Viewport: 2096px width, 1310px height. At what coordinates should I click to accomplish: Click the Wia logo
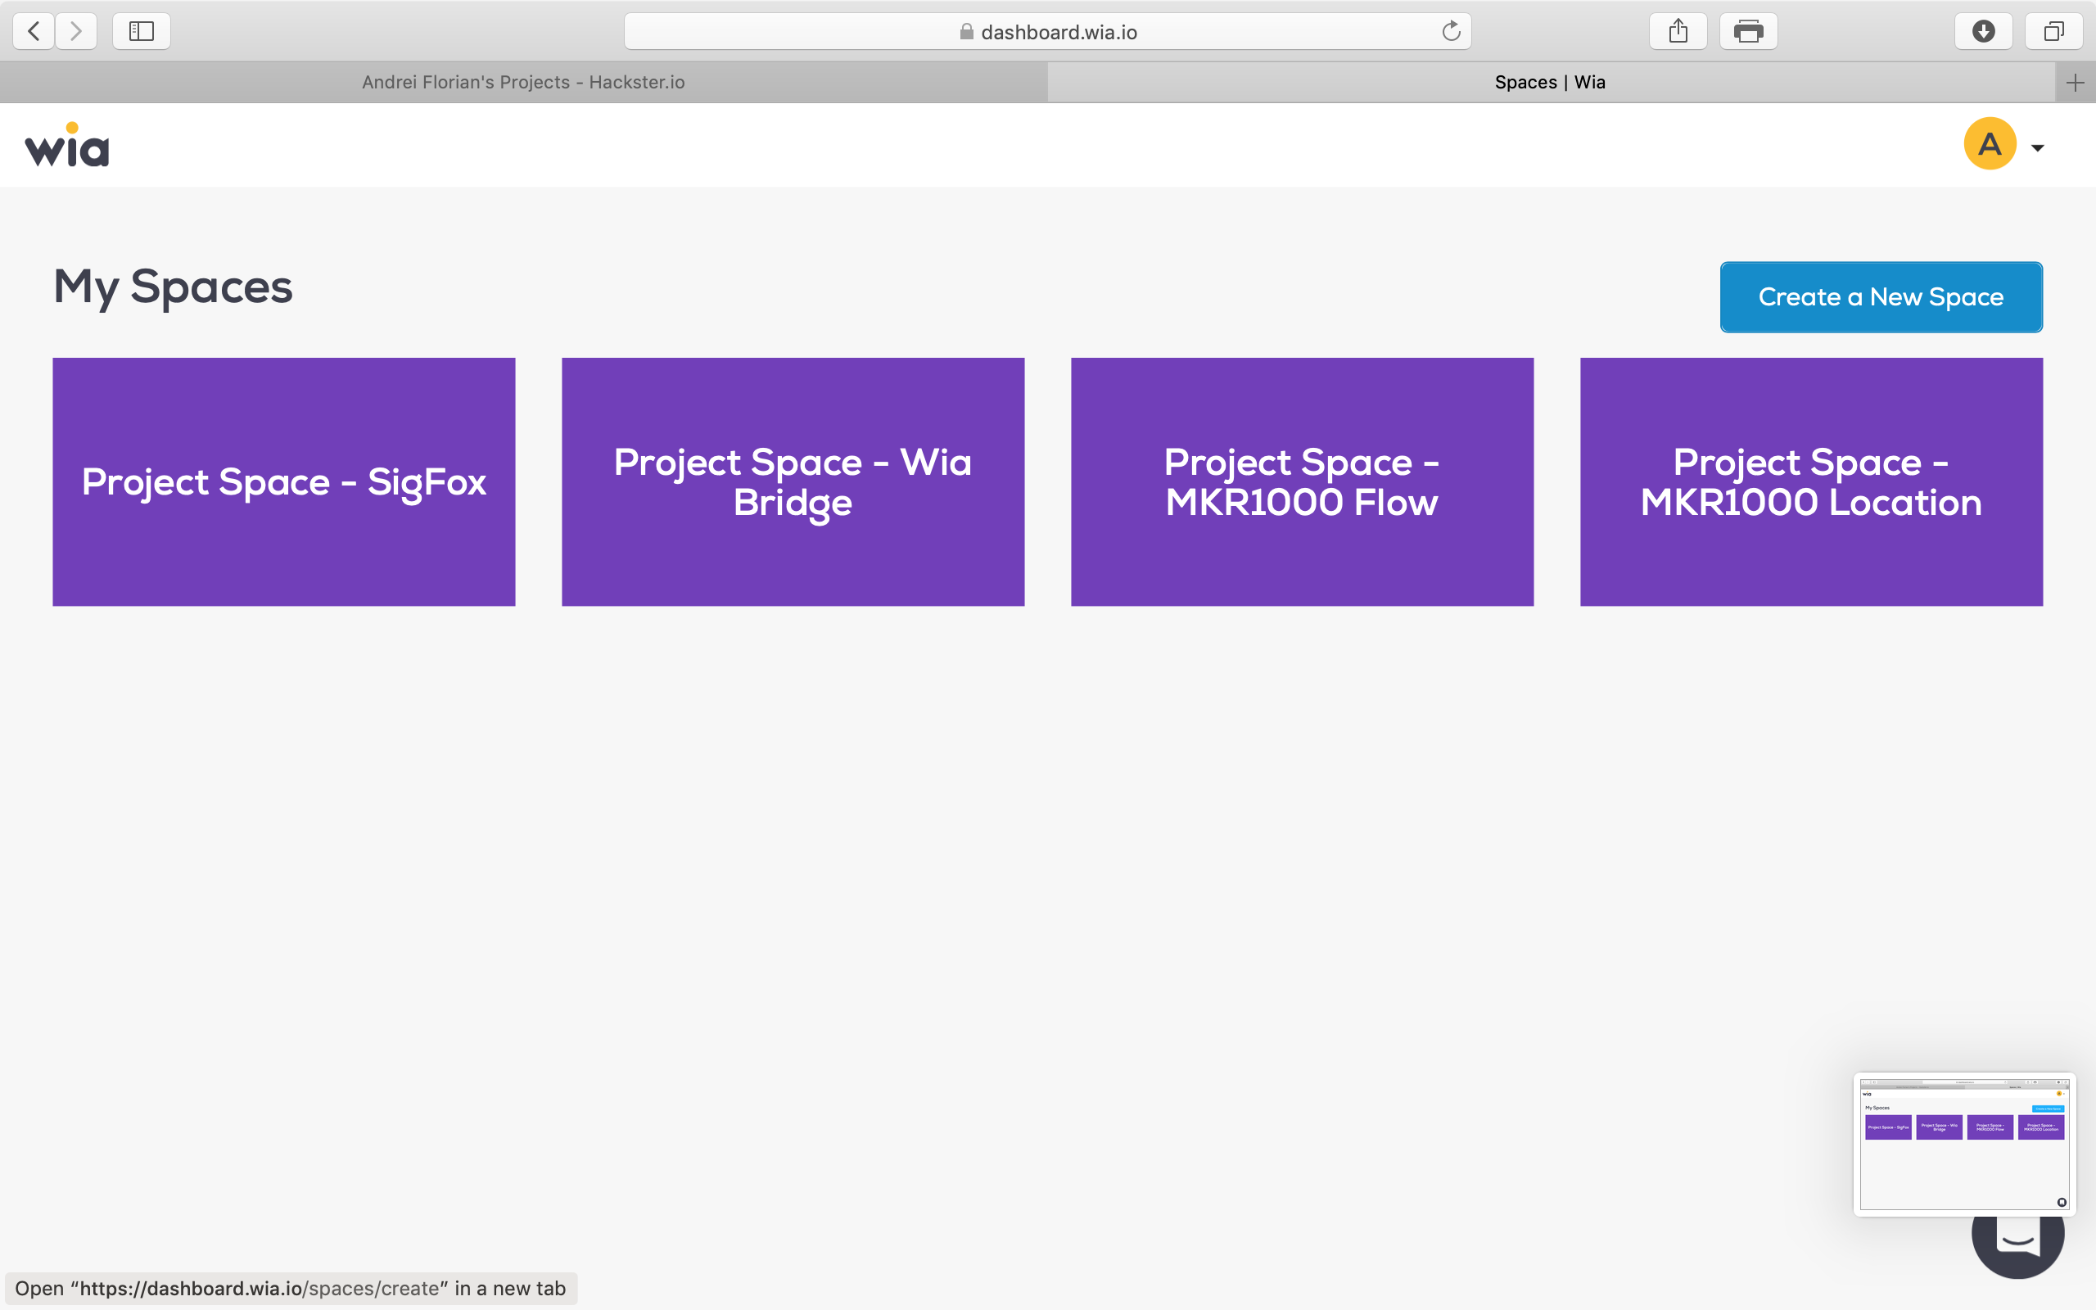66,145
